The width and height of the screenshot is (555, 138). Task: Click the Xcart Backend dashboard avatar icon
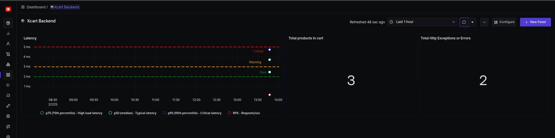pos(23,21)
